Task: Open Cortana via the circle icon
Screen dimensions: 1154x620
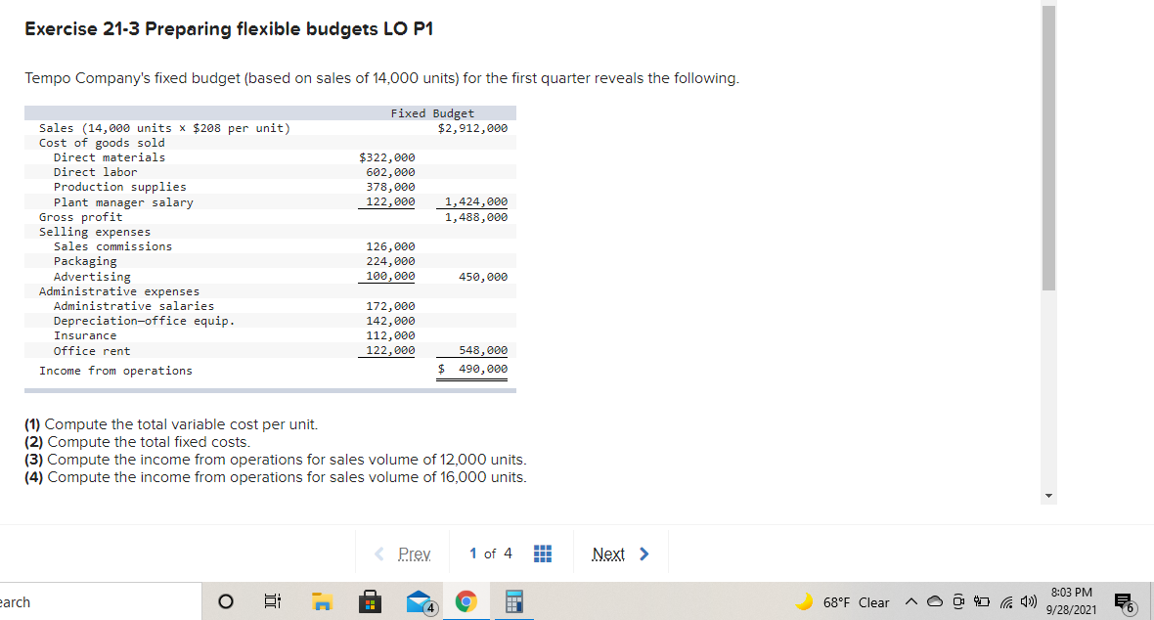Action: [x=225, y=601]
